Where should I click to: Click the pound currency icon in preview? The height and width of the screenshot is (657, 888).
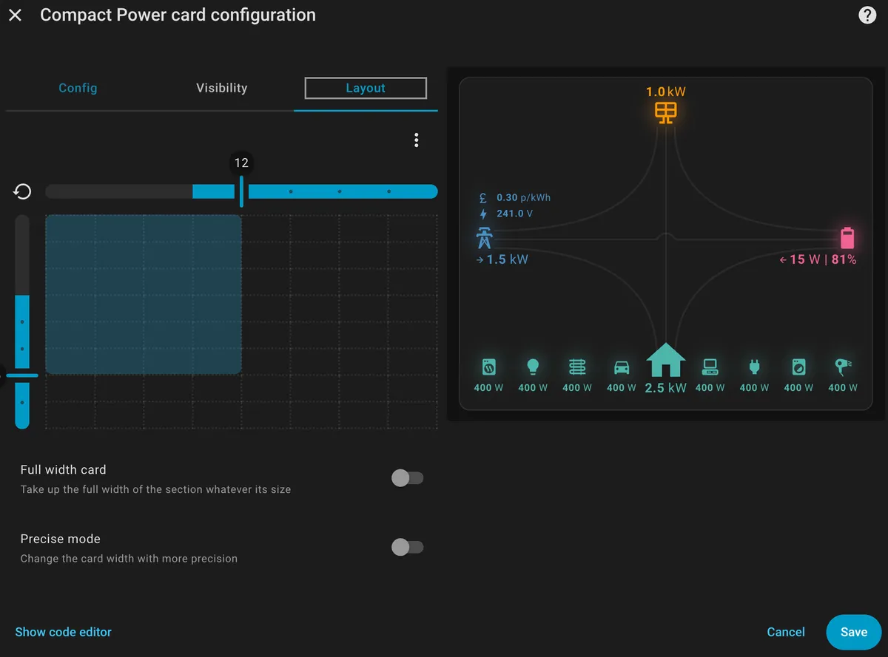pyautogui.click(x=483, y=198)
